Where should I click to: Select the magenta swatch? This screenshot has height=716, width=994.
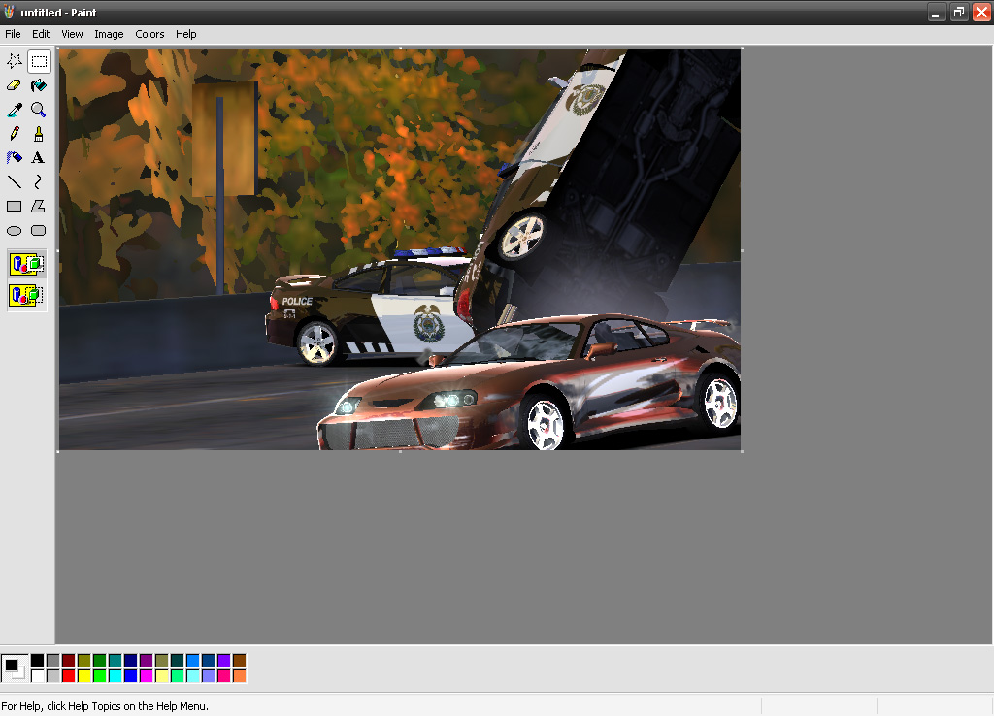[146, 676]
